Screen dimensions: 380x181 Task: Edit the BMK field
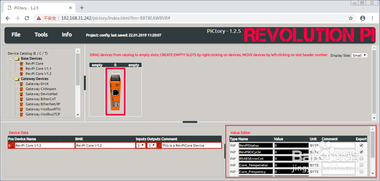(105, 145)
